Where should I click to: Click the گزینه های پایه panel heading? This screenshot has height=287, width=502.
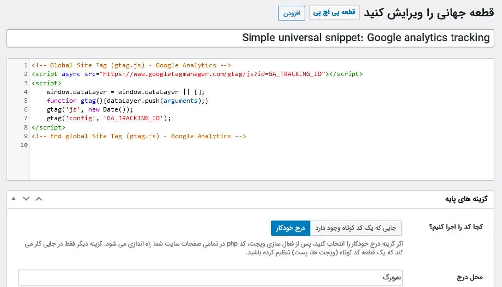click(466, 199)
